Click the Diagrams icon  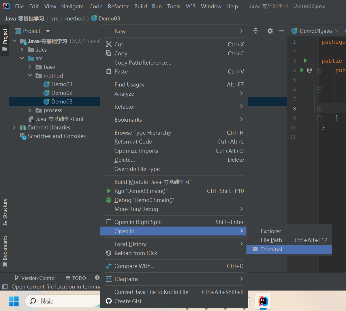point(109,279)
